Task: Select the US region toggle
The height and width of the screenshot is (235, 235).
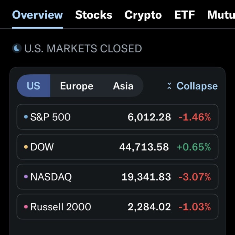Action: [34, 86]
